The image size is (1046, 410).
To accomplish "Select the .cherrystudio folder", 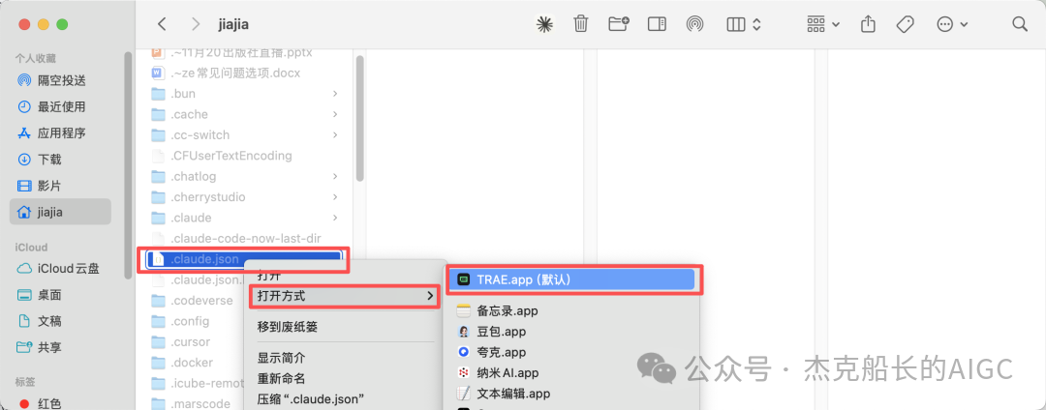I will click(x=245, y=197).
